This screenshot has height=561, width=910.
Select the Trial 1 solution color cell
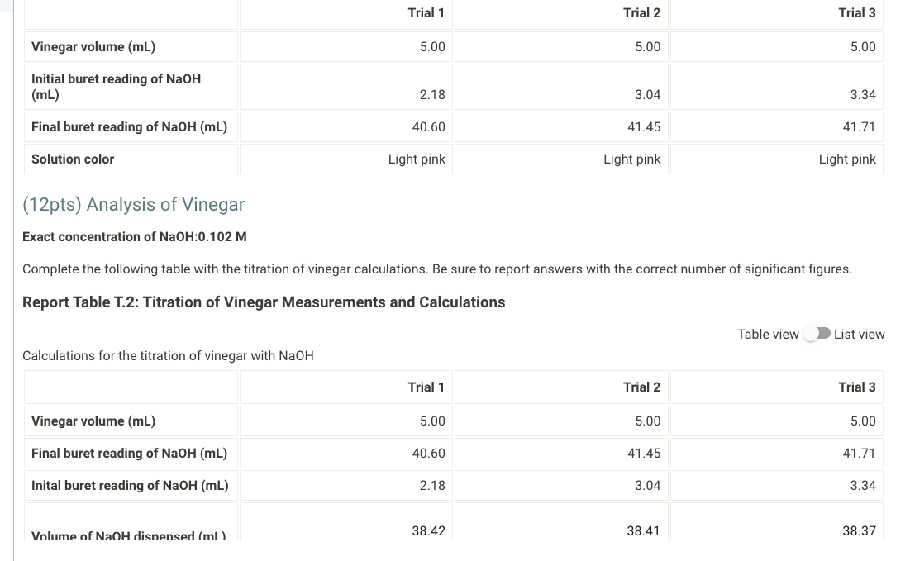click(x=345, y=159)
